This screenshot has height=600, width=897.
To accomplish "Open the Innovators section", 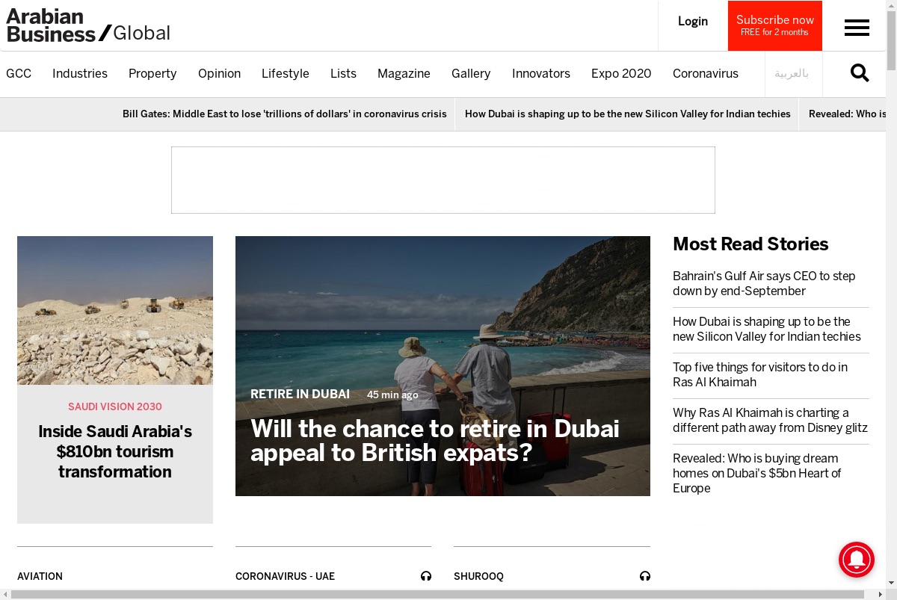I will 541,73.
